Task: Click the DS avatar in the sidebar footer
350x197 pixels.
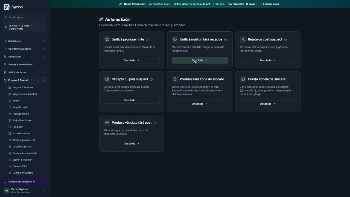Action: (6, 191)
